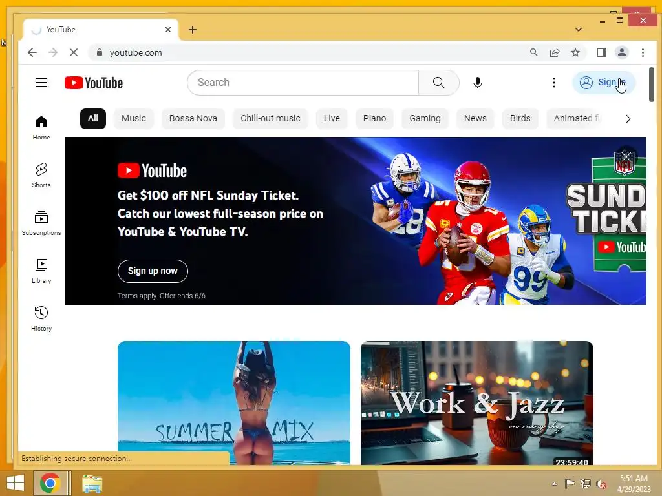This screenshot has height=496, width=662.
Task: Open the tab search dropdown chevron
Action: tap(579, 30)
